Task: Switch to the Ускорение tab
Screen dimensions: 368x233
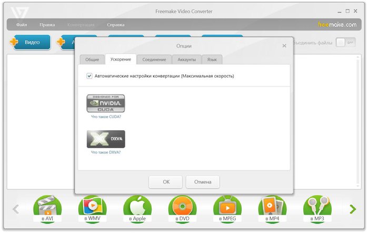Action: coord(121,59)
